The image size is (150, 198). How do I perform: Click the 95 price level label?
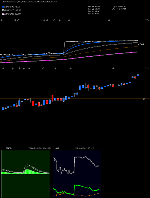tap(144, 99)
